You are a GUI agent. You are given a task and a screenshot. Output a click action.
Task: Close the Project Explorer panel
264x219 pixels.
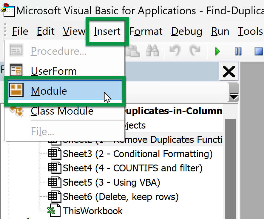(229, 71)
